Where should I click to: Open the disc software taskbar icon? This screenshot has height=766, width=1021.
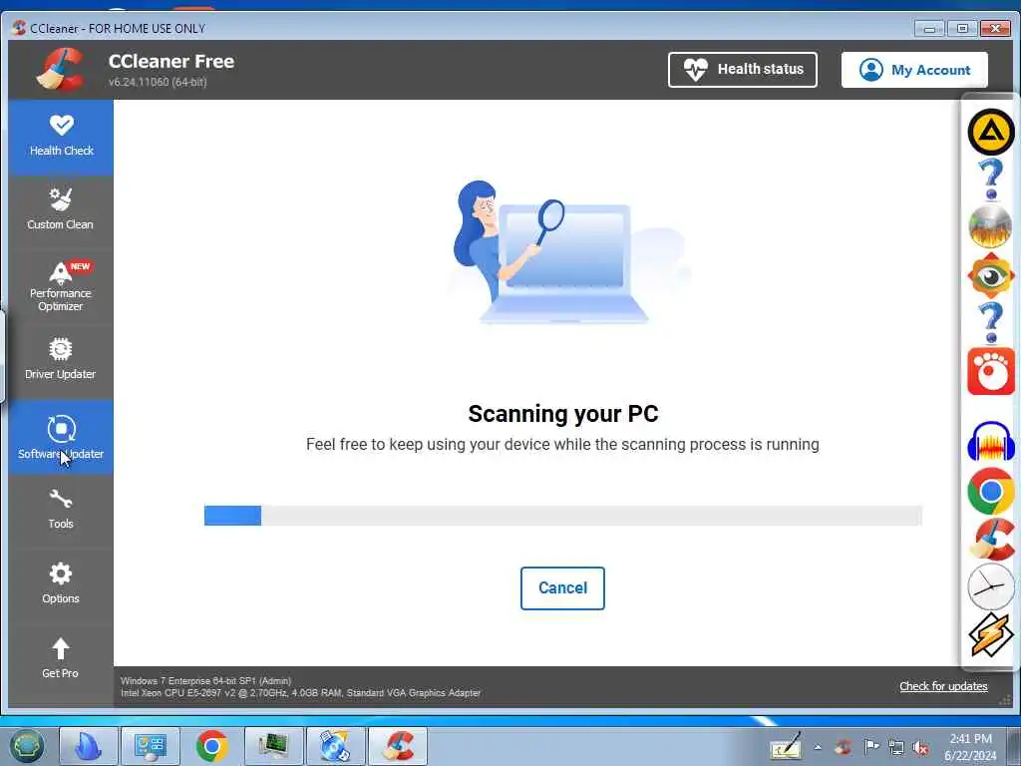click(x=335, y=746)
